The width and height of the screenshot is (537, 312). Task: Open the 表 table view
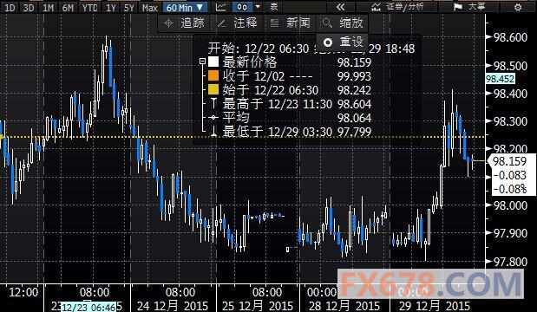pyautogui.click(x=274, y=7)
